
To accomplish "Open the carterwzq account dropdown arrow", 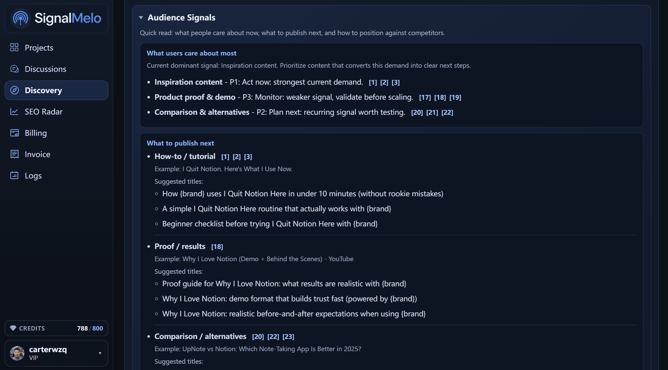I will click(x=100, y=353).
